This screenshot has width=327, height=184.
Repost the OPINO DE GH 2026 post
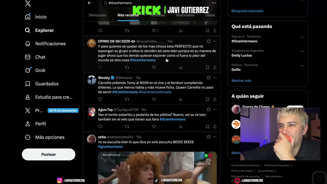[x=127, y=67]
